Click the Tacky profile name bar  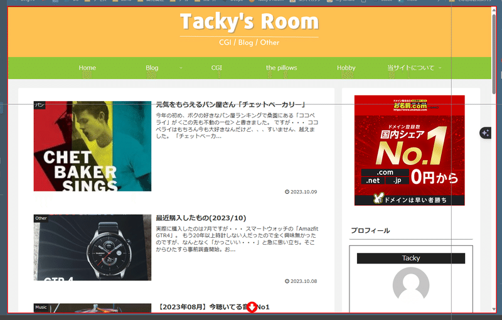411,259
